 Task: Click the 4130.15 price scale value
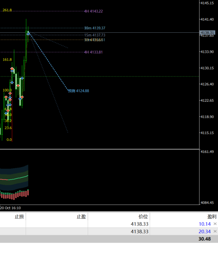[x=207, y=68]
